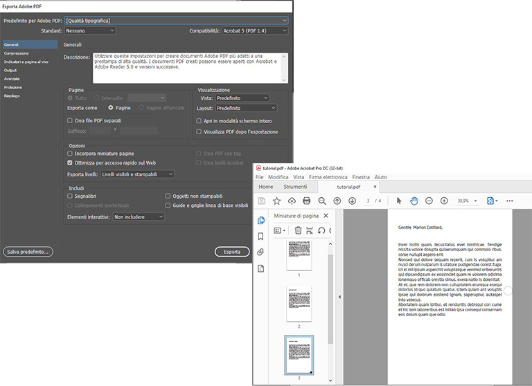This screenshot has height=386, width=532.
Task: Close the Miniature di pagina panel
Action: 326,216
